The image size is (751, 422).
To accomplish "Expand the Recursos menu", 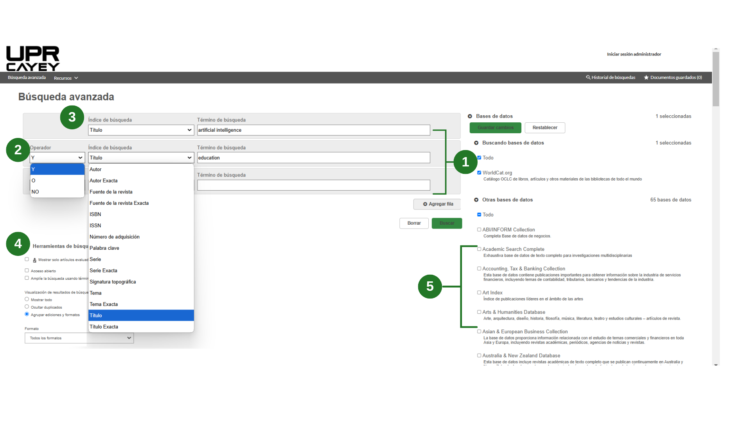I will pyautogui.click(x=66, y=78).
